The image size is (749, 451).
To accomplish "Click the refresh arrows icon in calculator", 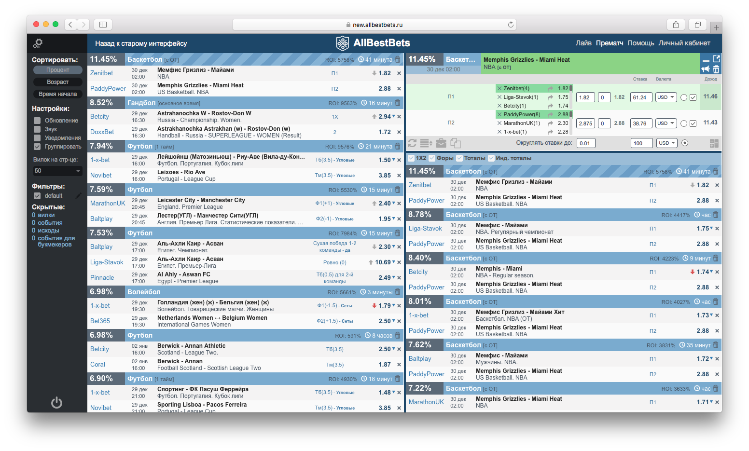I will pos(412,143).
